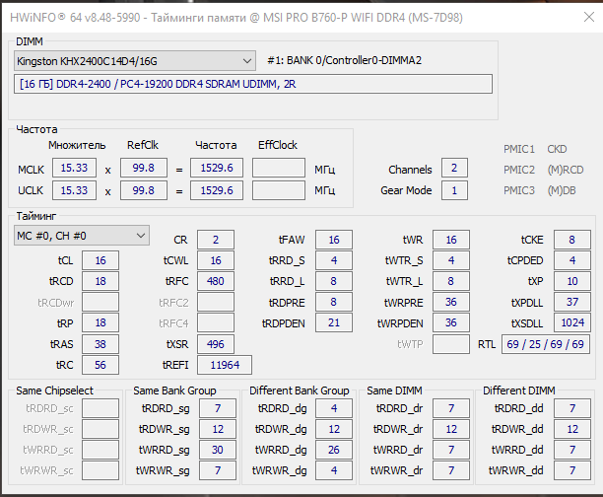
Task: Click the tFAW value field
Action: pos(334,240)
